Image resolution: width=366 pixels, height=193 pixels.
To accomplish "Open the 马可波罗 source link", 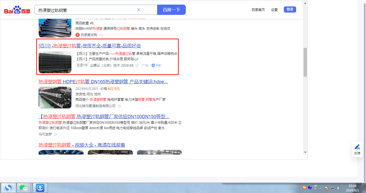I will [45, 134].
